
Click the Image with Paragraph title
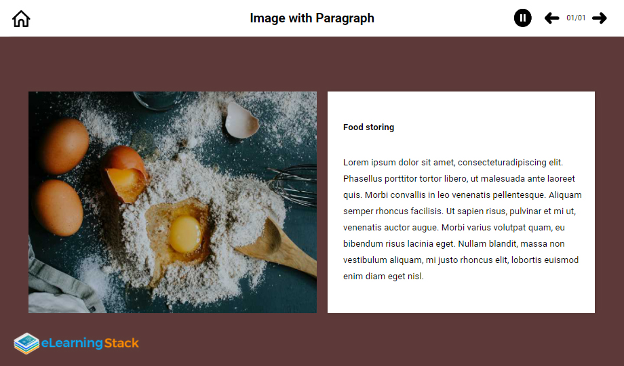point(312,18)
